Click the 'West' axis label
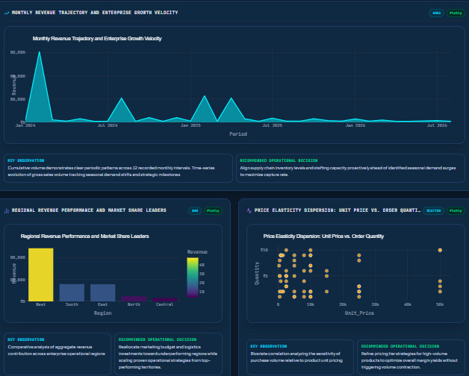Viewport: 469px width, 376px height. 40,304
